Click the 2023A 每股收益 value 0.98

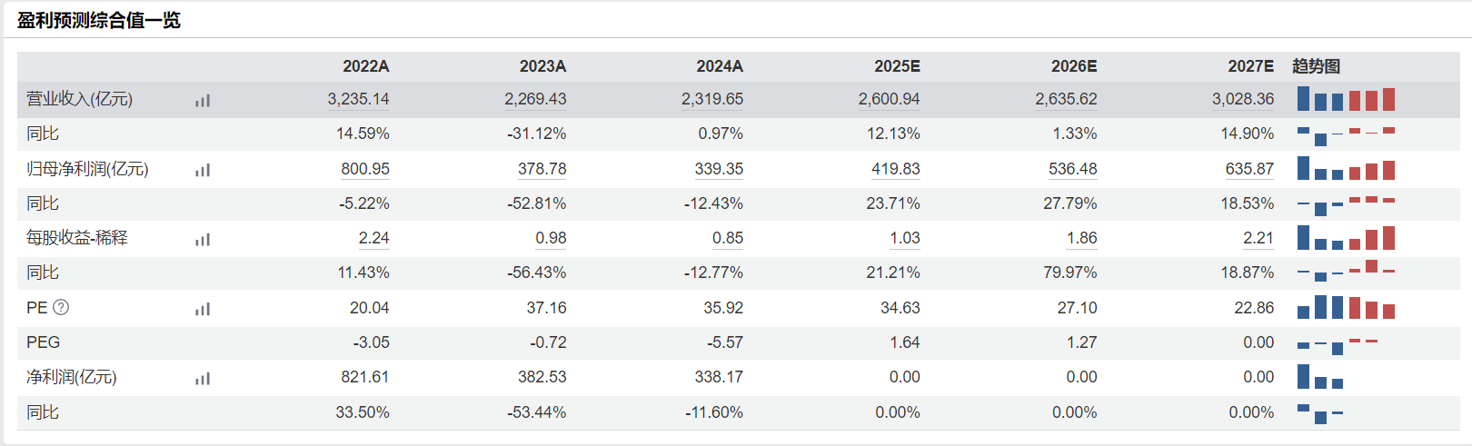pos(551,238)
